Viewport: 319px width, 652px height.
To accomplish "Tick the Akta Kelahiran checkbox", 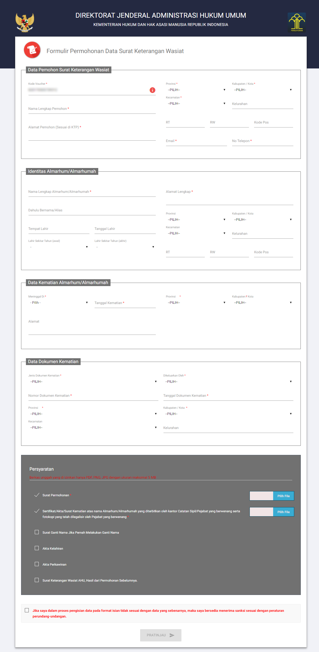I will [37, 548].
